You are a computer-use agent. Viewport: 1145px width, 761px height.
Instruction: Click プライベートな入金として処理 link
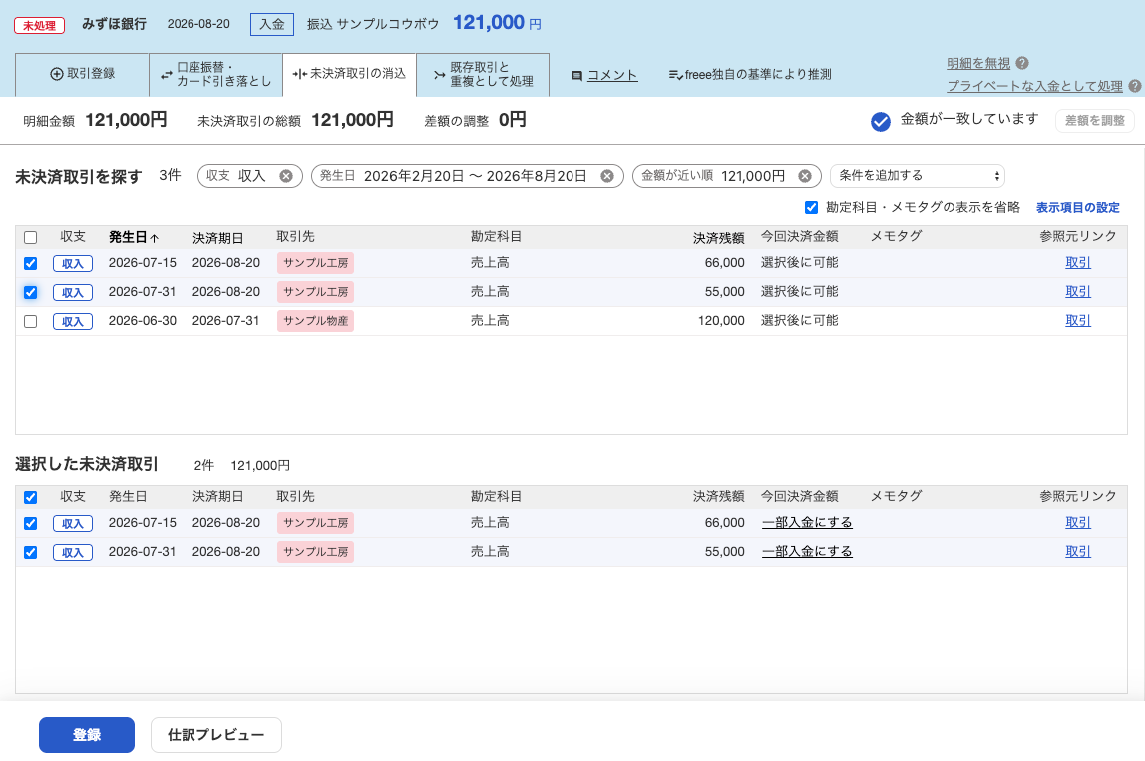1034,86
